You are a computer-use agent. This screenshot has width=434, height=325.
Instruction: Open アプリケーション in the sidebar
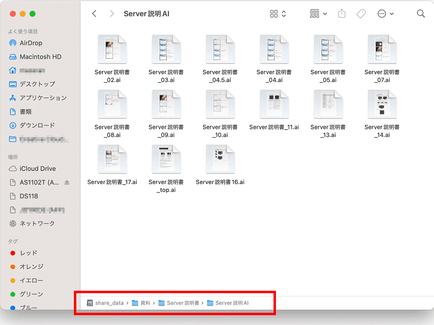click(38, 98)
